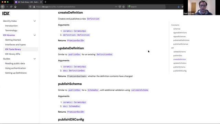The image size is (220, 124).
Task: Click publishDoc link in publishSchema description
Action: pyautogui.click(x=75, y=90)
